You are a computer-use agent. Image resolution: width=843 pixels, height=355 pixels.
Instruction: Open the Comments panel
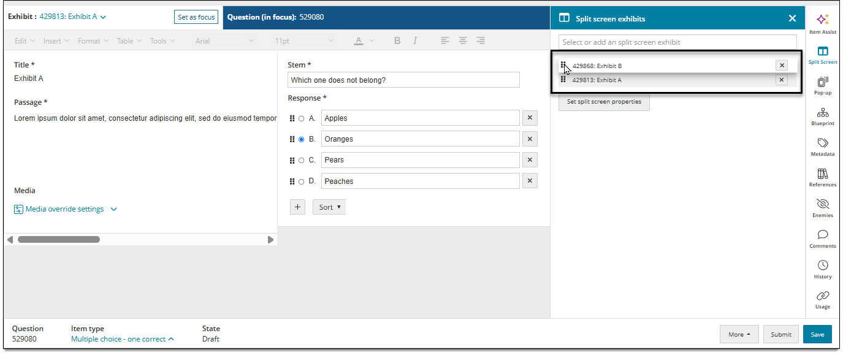[823, 239]
